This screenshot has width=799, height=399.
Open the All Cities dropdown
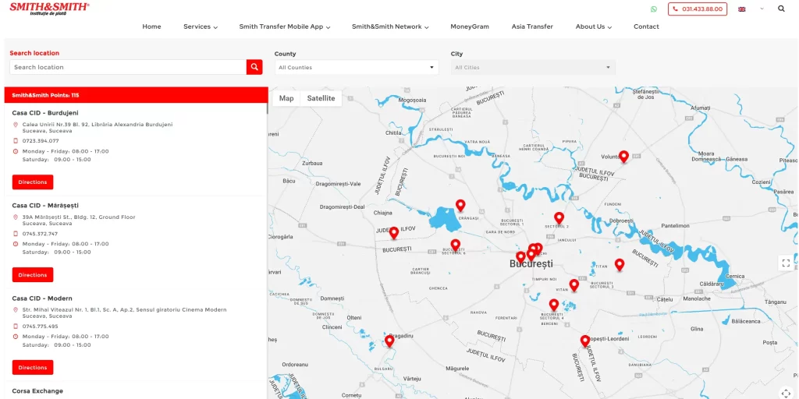[533, 67]
